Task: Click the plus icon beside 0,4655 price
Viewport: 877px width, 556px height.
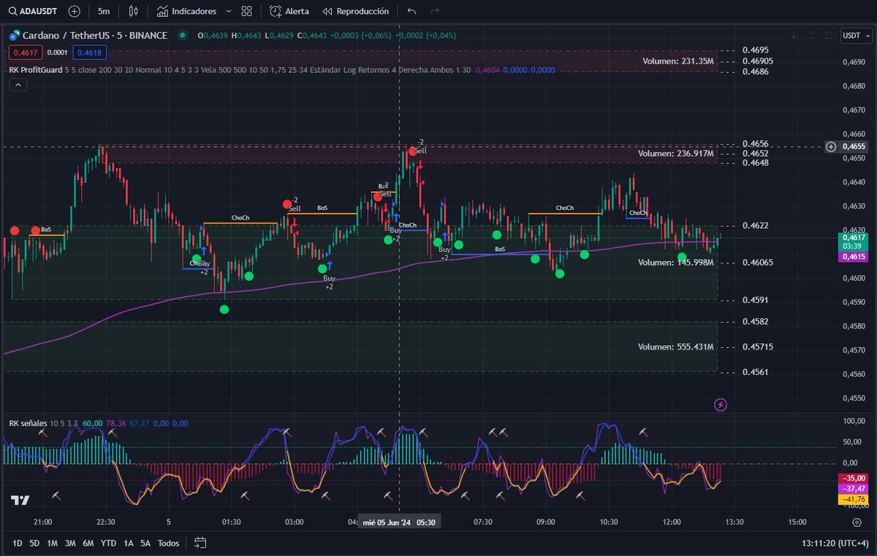Action: (x=831, y=147)
